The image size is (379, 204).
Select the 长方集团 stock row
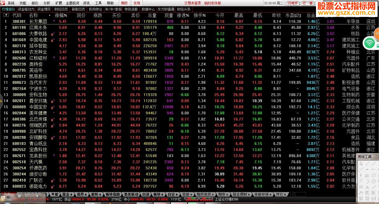tap(189, 21)
